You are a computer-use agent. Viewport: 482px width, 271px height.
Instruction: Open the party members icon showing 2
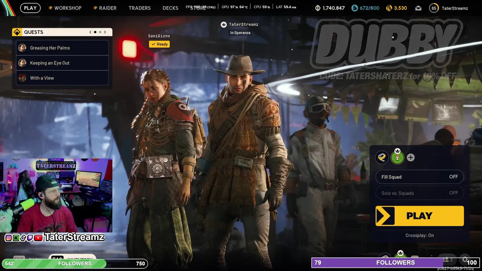448,260
